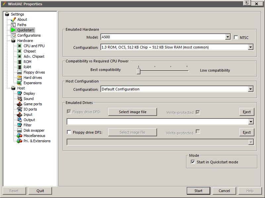Image resolution: width=265 pixels, height=198 pixels.
Task: Click the Sound icon in the tree
Action: tap(20, 99)
